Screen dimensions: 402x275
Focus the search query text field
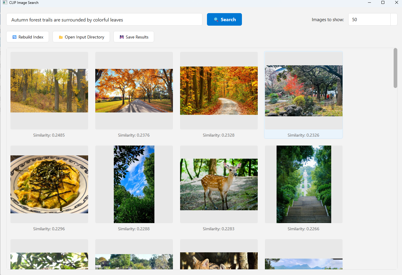click(x=104, y=20)
